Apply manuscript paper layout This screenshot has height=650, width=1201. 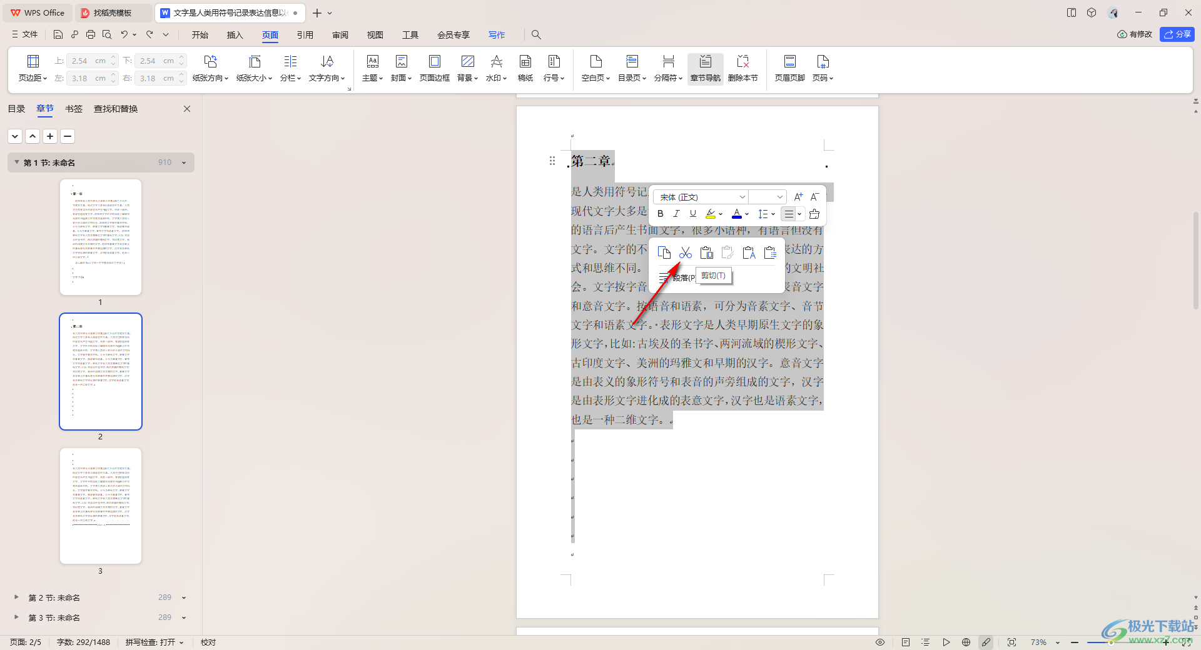(525, 68)
